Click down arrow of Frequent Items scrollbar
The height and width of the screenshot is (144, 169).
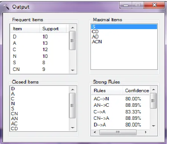pos(73,70)
